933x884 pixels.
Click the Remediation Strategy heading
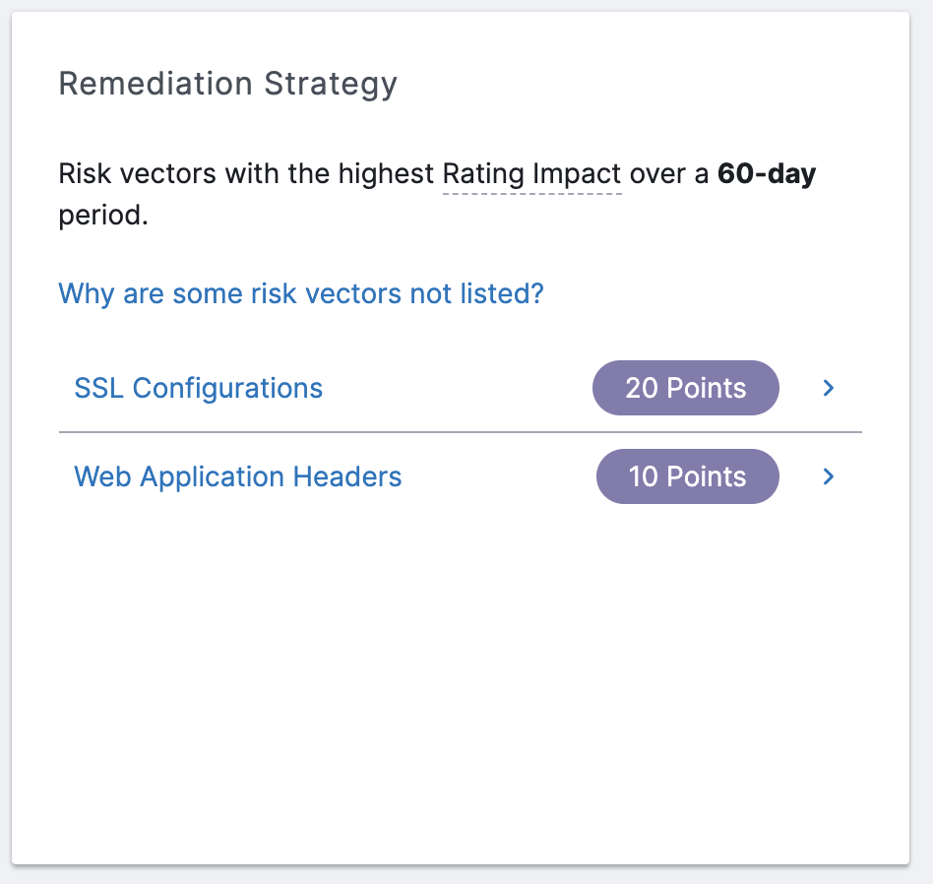tap(228, 84)
